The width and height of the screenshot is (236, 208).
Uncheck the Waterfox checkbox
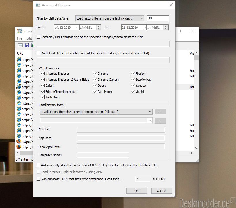(43, 97)
